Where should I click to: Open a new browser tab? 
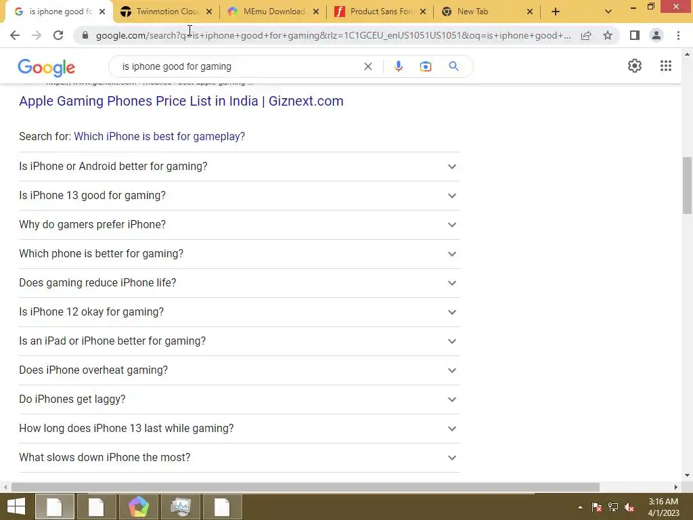click(556, 12)
